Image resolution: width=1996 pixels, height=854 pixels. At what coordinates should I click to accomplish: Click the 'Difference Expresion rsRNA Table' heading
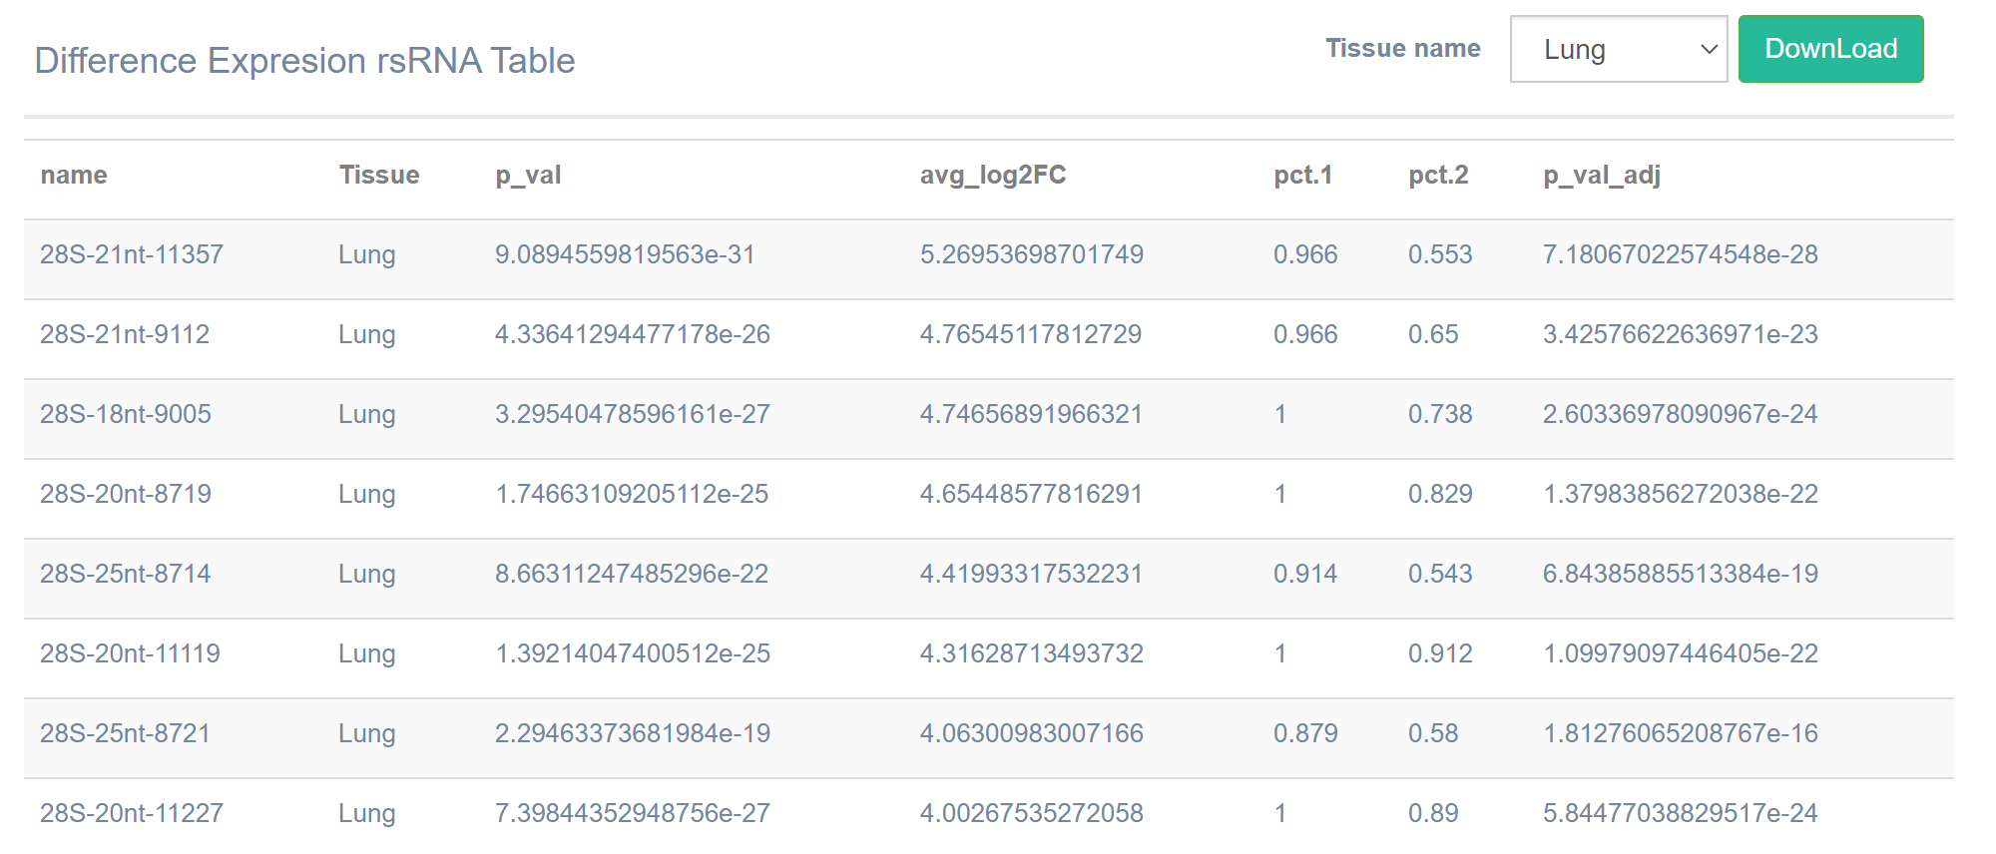coord(305,61)
